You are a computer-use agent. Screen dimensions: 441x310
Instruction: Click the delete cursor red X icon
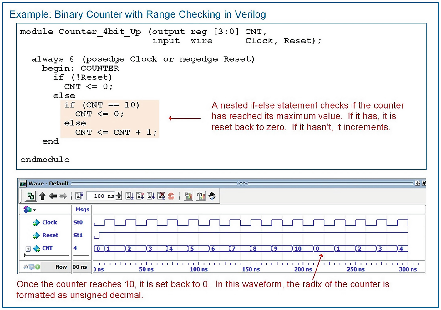pos(161,196)
